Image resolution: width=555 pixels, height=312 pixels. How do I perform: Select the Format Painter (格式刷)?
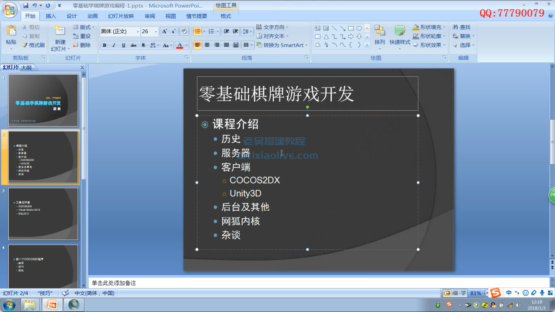33,45
